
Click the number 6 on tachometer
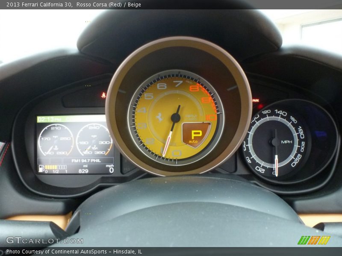pyautogui.click(x=162, y=86)
